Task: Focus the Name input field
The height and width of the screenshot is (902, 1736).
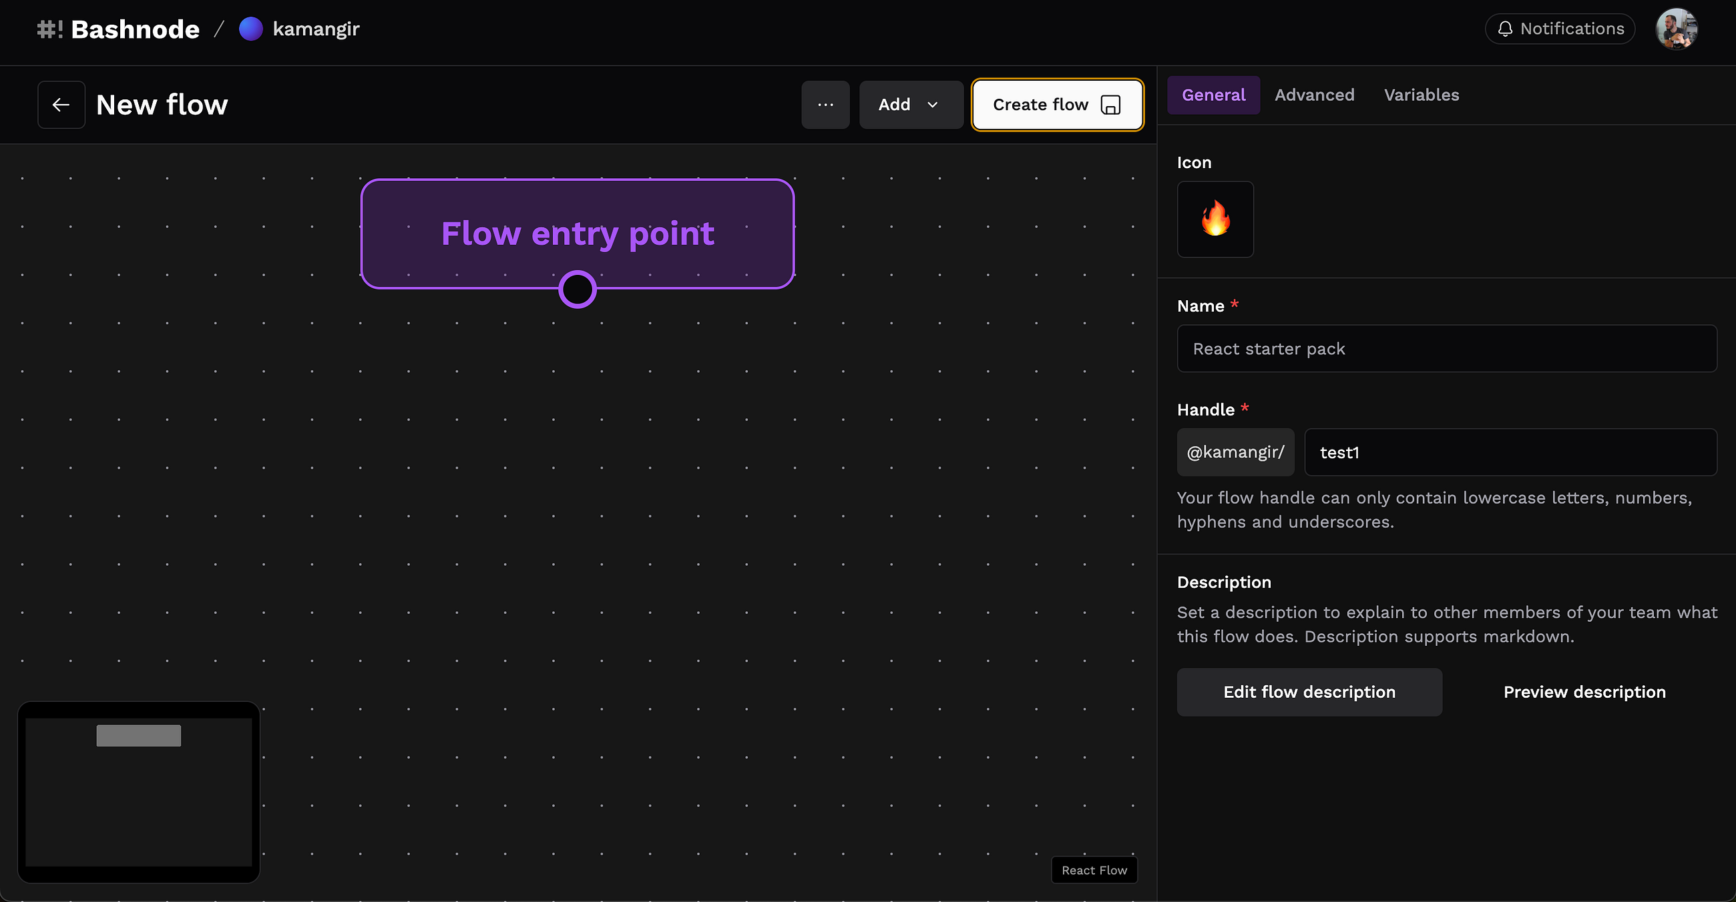Action: 1446,348
